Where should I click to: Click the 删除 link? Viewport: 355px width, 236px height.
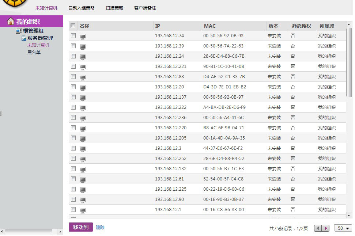tap(100, 227)
